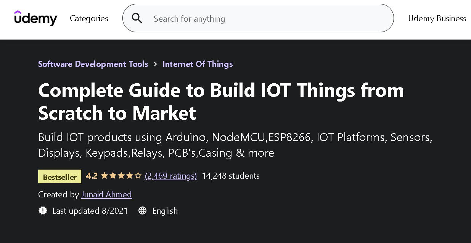Click the English language label
471x243 pixels.
click(165, 211)
